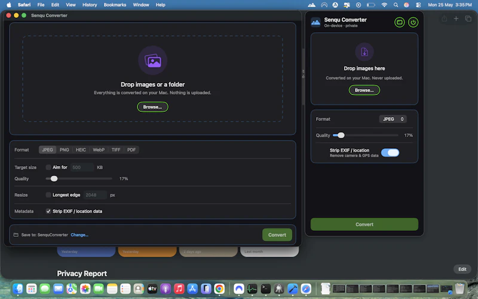Click the play circle icon in menu bar
Image resolution: width=478 pixels, height=299 pixels.
[x=358, y=5]
